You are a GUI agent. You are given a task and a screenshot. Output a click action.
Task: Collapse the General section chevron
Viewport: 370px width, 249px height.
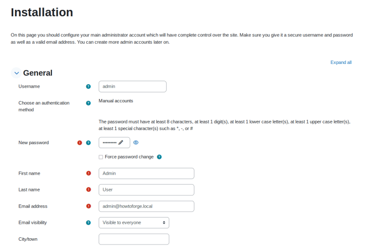pos(16,73)
